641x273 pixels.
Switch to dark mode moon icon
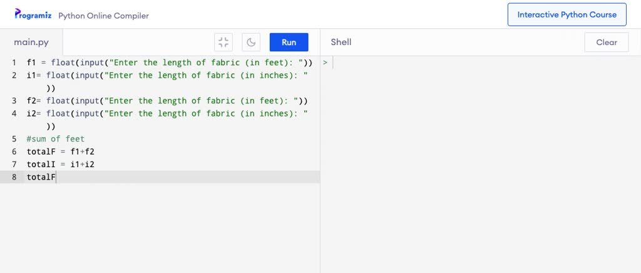[x=251, y=42]
